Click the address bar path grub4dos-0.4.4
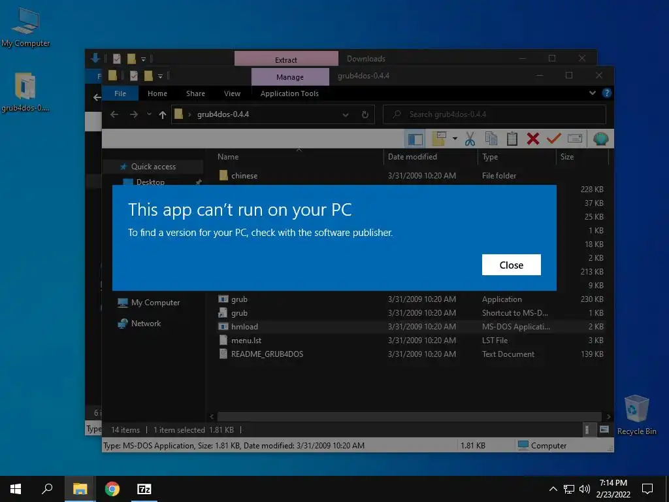The height and width of the screenshot is (502, 669). pos(223,114)
